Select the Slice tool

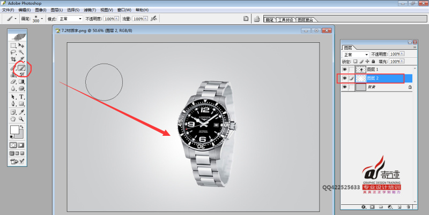coord(21,59)
